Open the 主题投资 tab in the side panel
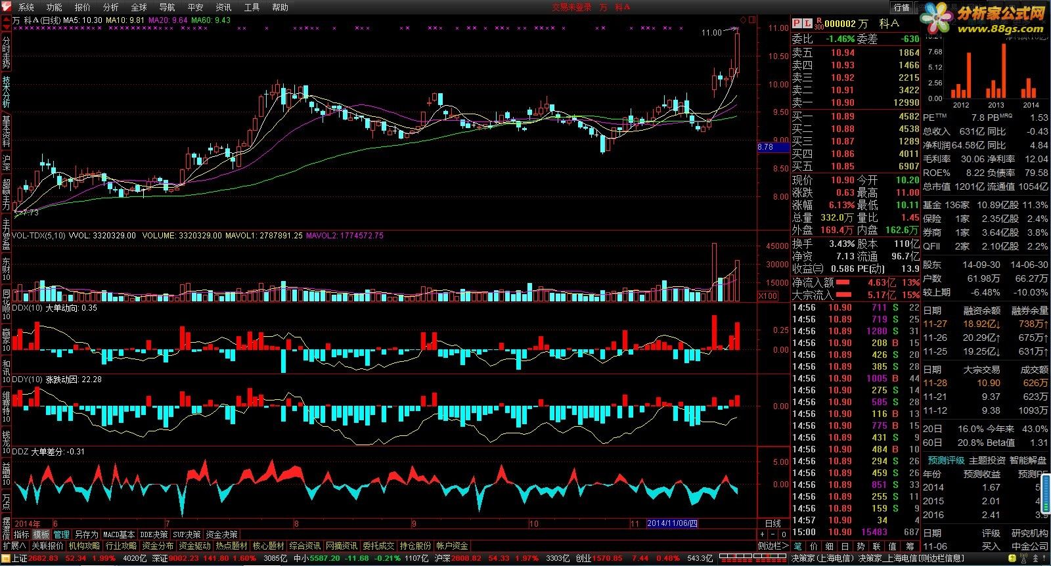This screenshot has height=566, width=1051. tap(987, 460)
